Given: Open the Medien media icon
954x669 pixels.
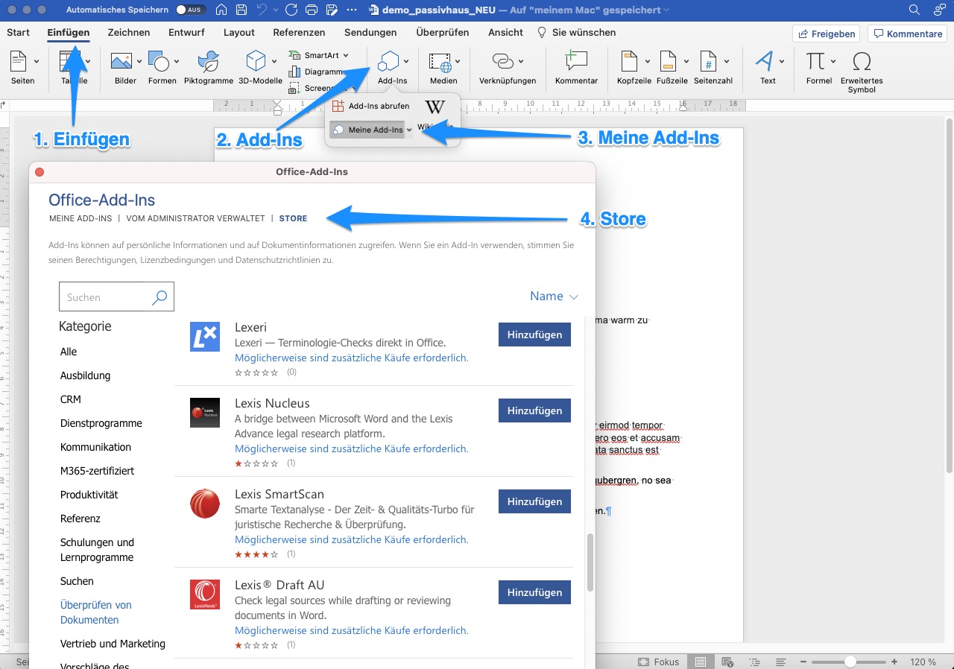Looking at the screenshot, I should (440, 63).
